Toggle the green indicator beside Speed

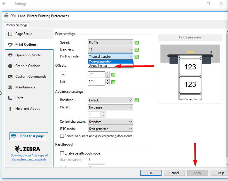(136, 42)
